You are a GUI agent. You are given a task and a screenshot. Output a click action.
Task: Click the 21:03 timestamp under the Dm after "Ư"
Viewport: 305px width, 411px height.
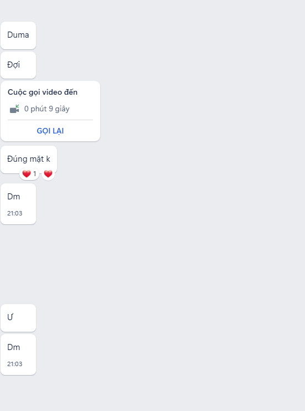click(x=15, y=364)
